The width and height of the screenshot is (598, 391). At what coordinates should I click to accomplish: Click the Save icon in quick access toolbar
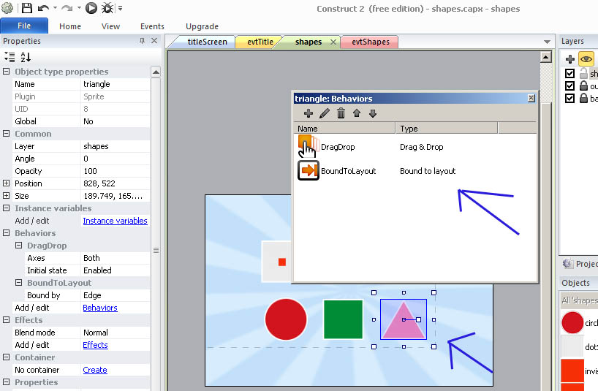tap(26, 8)
